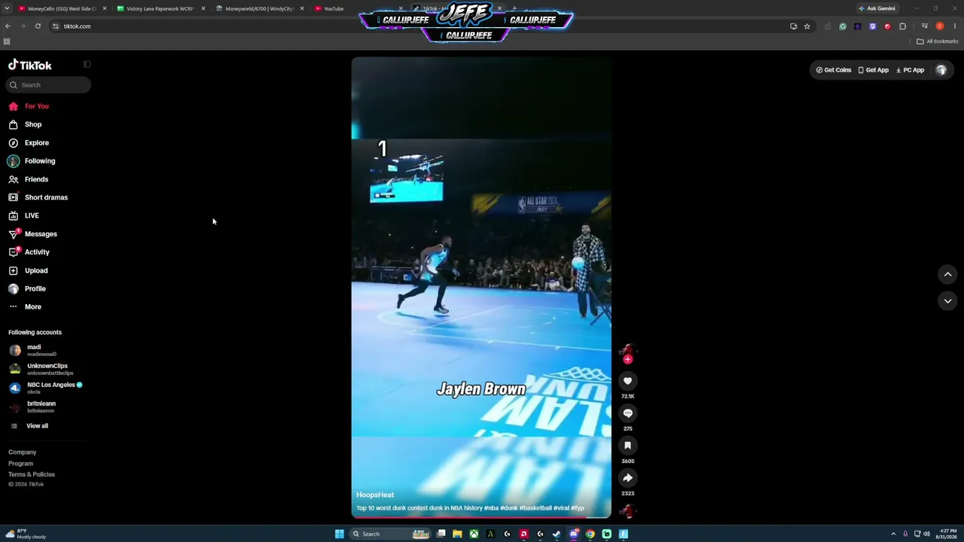This screenshot has width=964, height=542.
Task: Go to the previous video
Action: 947,275
